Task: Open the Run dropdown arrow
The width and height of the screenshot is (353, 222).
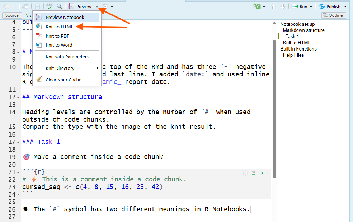Action: click(x=311, y=7)
